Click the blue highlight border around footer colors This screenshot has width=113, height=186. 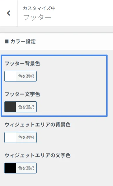coord(107,86)
